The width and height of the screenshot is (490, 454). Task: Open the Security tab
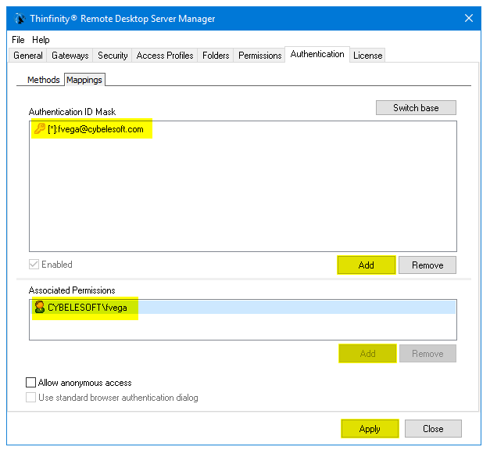113,56
